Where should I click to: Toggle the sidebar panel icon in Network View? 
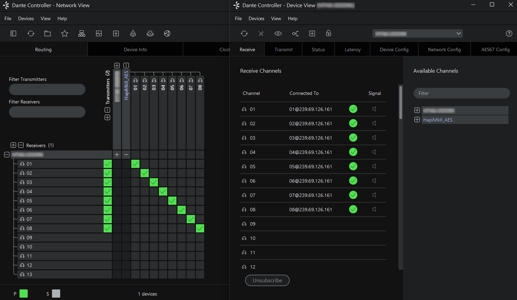(x=13, y=33)
